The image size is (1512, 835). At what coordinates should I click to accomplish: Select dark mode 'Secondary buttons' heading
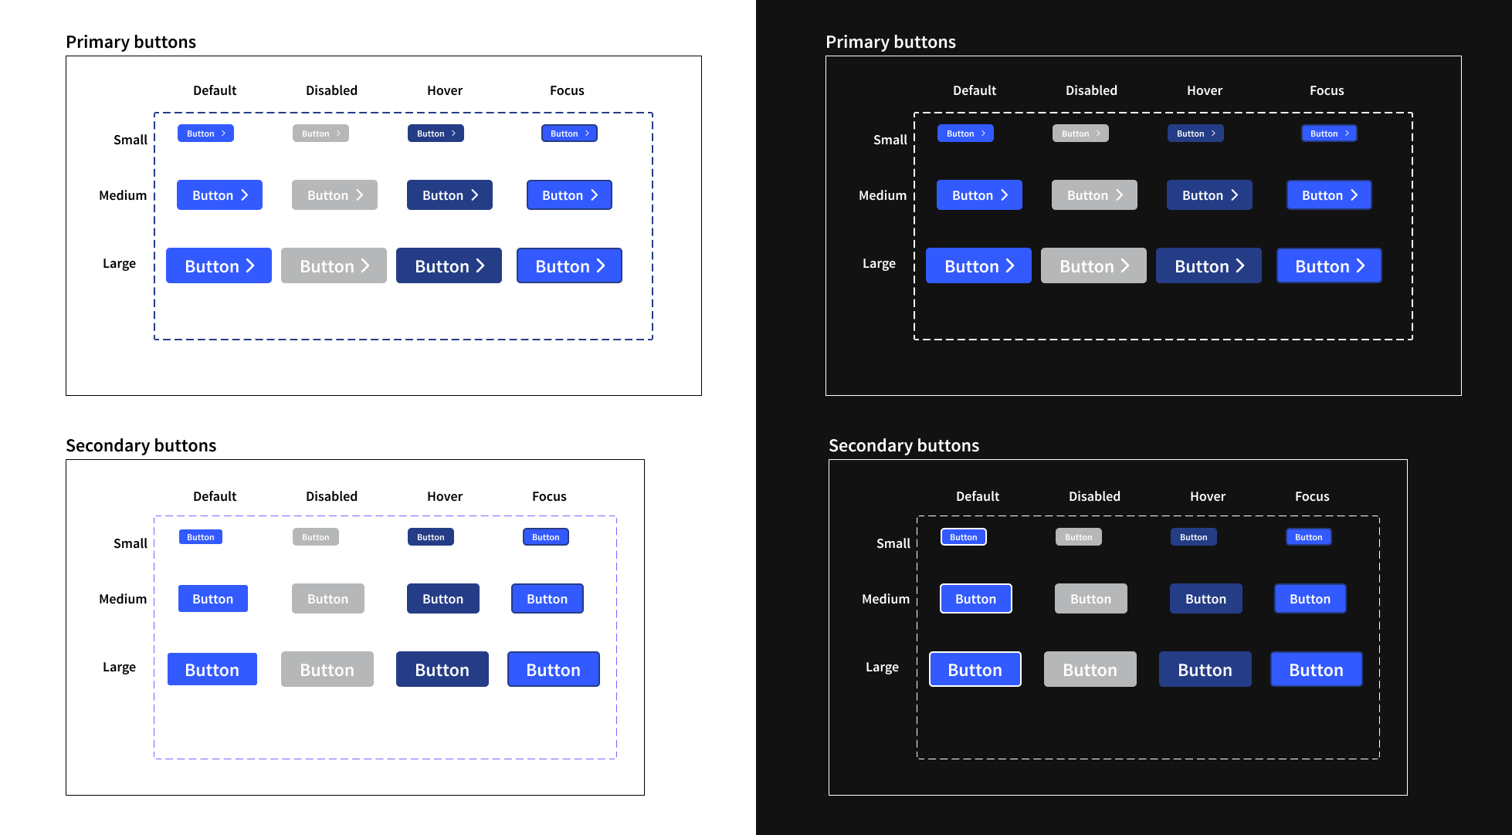tap(903, 445)
